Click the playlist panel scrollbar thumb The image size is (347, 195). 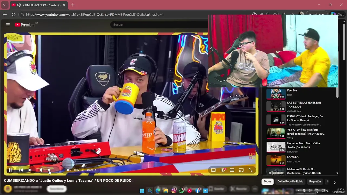(337, 93)
